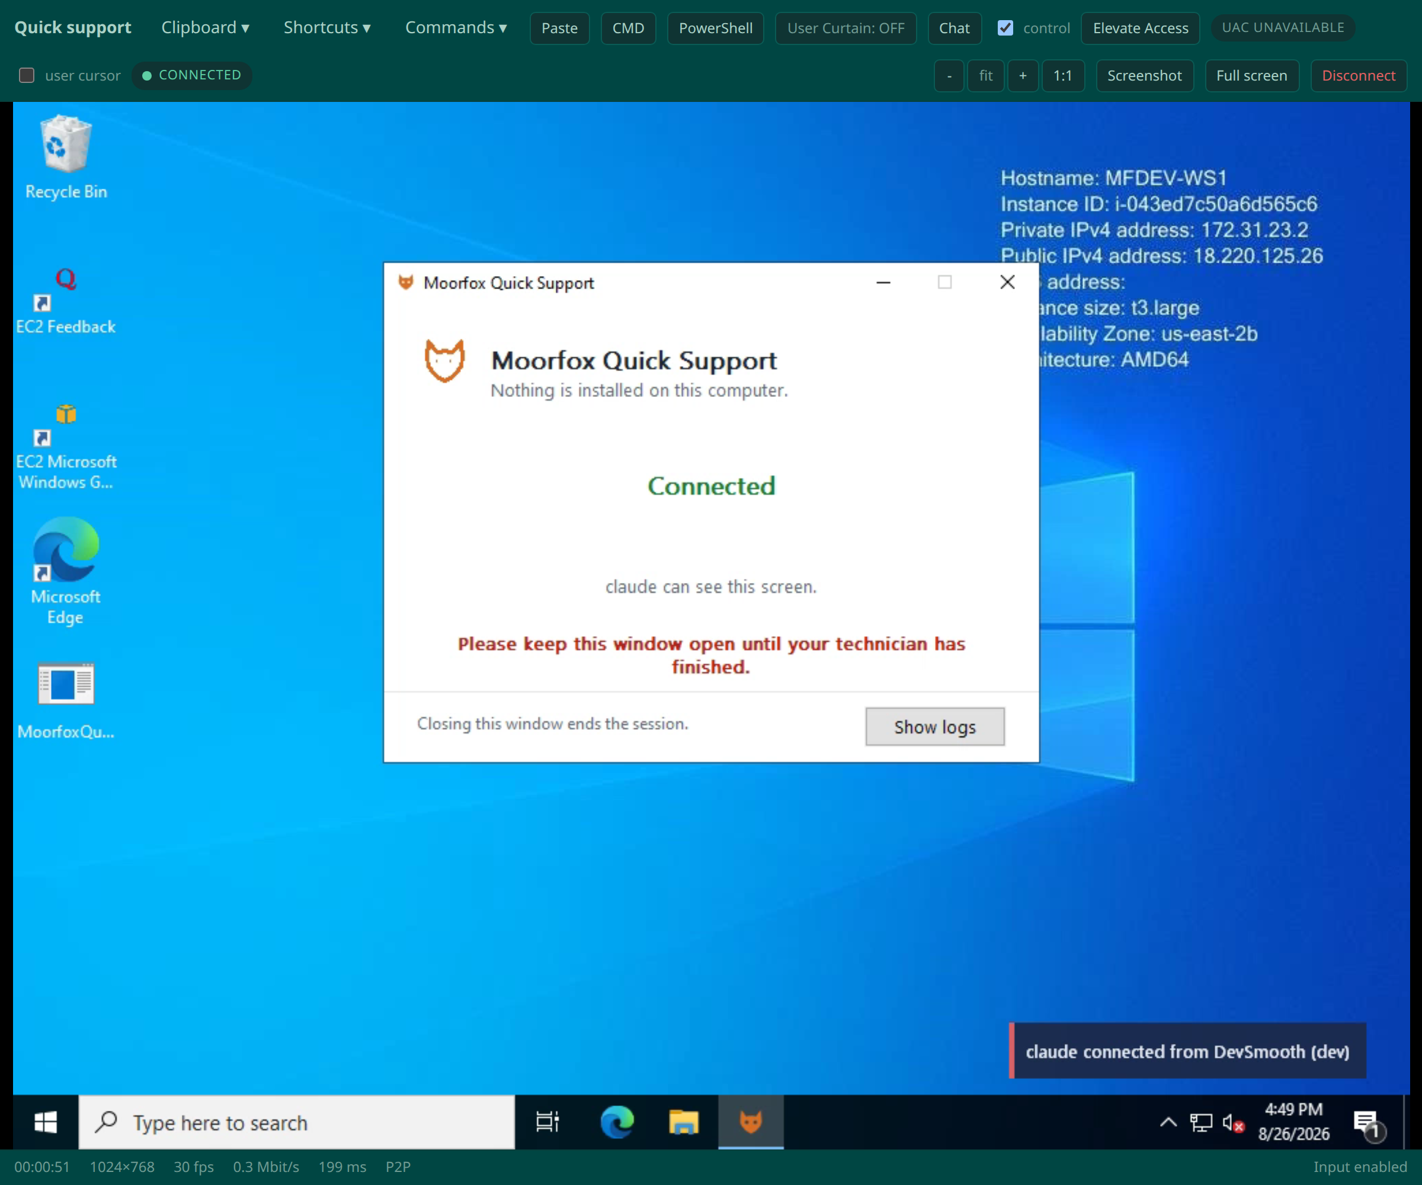Disconnect the remote session
The width and height of the screenshot is (1422, 1185).
coord(1359,75)
